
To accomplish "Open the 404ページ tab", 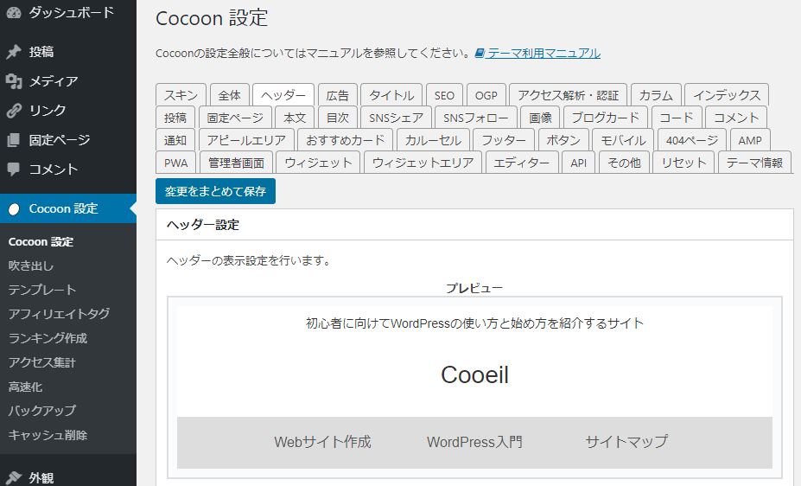I will click(x=692, y=140).
